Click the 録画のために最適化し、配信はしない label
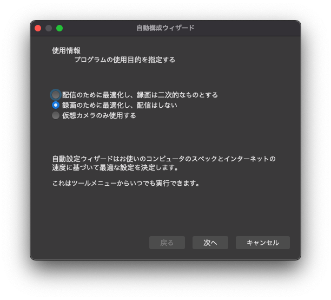Viewport: 331px width, 300px height. (x=120, y=105)
